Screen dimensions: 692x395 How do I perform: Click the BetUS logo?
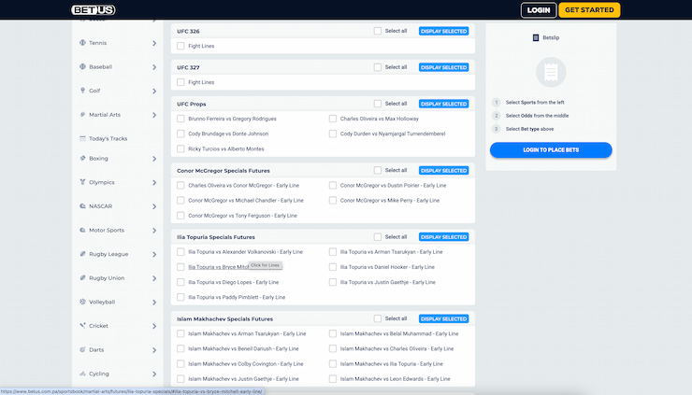pyautogui.click(x=94, y=9)
